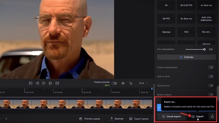Screen dimensions: 219x123
Task: Click the 00:06:00 mark on the ruler
Action: point(116,92)
